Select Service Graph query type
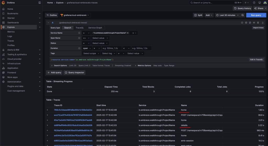The width and height of the screenshot is (268, 146). tap(95, 28)
